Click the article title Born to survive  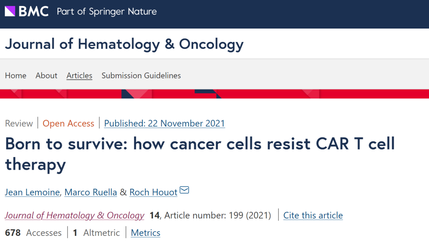click(200, 154)
